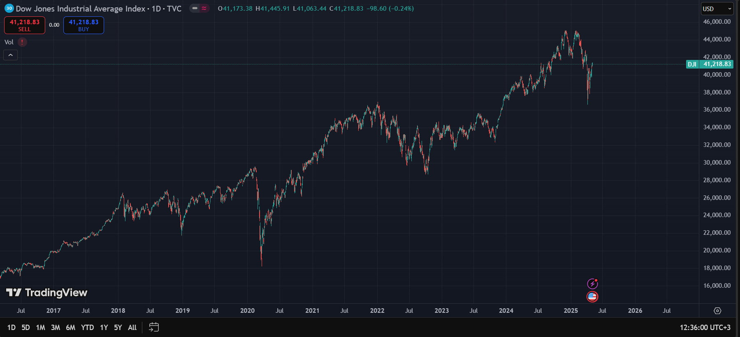Click the 2026 label on the time axis
The image size is (740, 337).
(635, 310)
